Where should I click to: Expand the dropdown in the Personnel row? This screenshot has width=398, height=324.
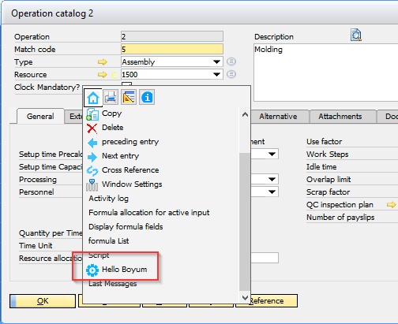(x=272, y=192)
